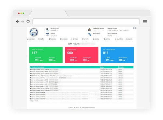Select the open browser tab
Viewport: 163px width, 120px height.
(49, 13)
